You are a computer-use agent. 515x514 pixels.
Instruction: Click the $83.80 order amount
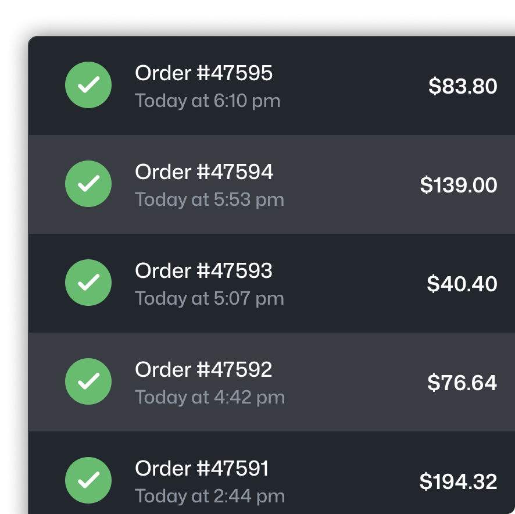tap(463, 86)
